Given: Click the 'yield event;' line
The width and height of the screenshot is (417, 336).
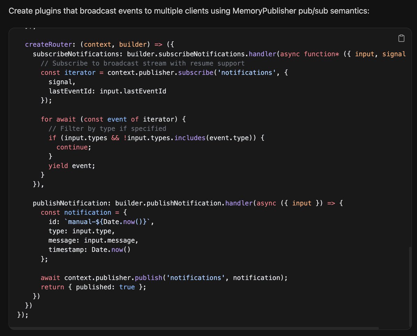Looking at the screenshot, I should 72,166.
